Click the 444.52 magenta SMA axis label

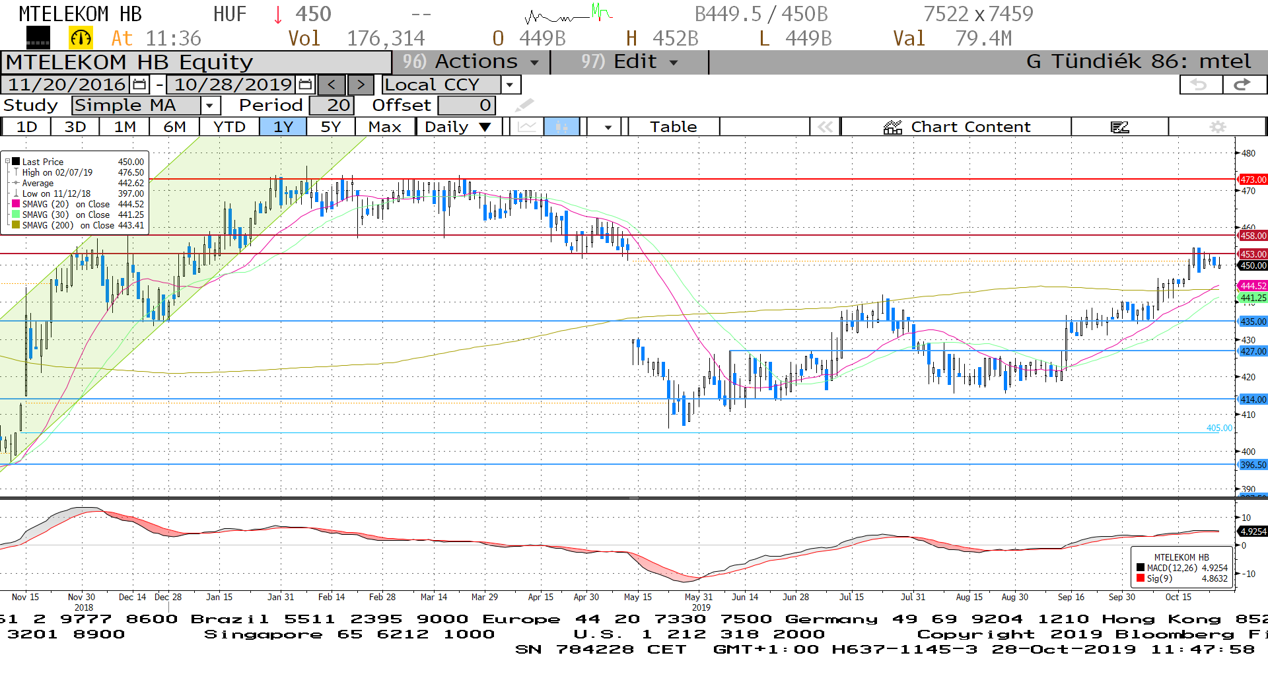[1253, 286]
